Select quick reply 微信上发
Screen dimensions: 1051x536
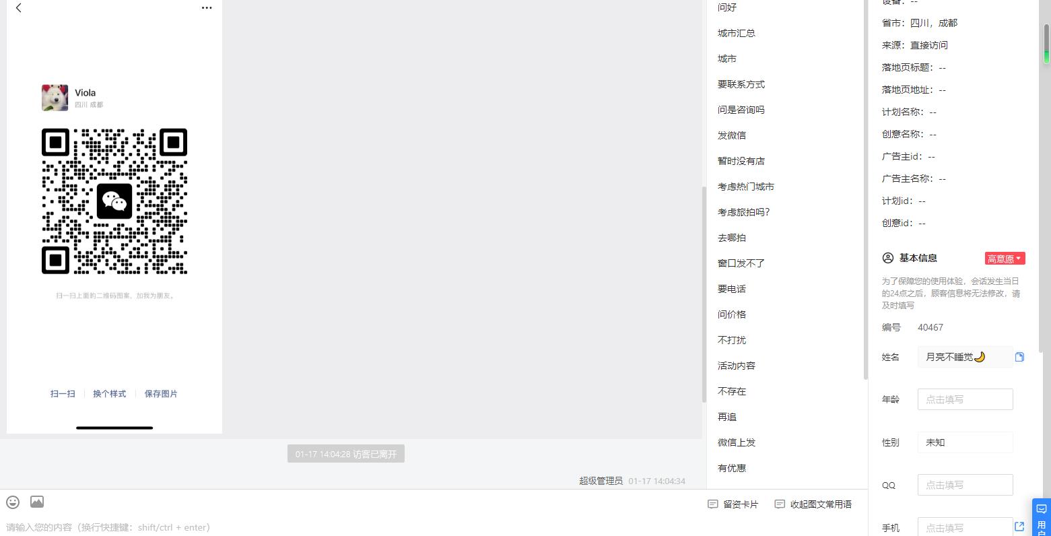737,442
